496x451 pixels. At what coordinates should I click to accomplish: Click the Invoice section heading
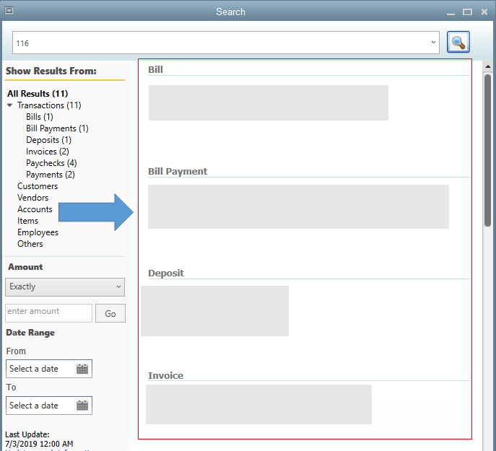(x=166, y=376)
